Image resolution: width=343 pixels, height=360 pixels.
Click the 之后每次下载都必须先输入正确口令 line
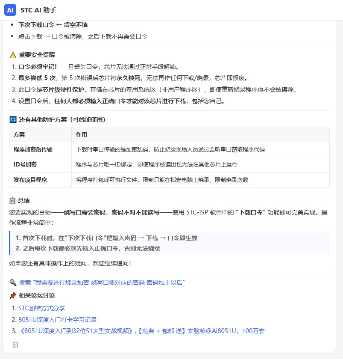click(x=88, y=248)
